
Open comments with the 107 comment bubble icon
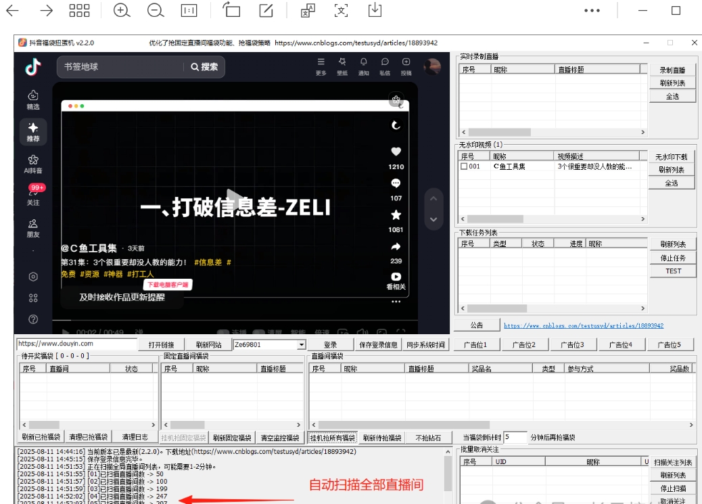tap(396, 183)
